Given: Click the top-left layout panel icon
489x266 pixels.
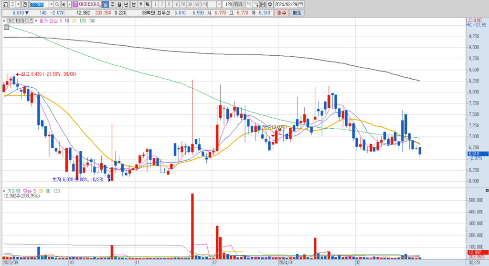Looking at the screenshot, I should coord(5,4).
